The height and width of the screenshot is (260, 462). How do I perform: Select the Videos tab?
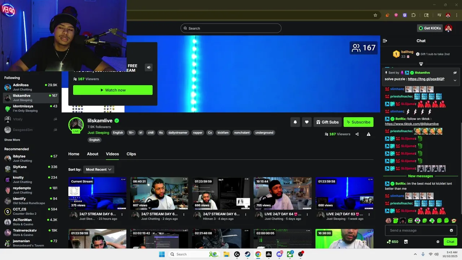click(112, 154)
